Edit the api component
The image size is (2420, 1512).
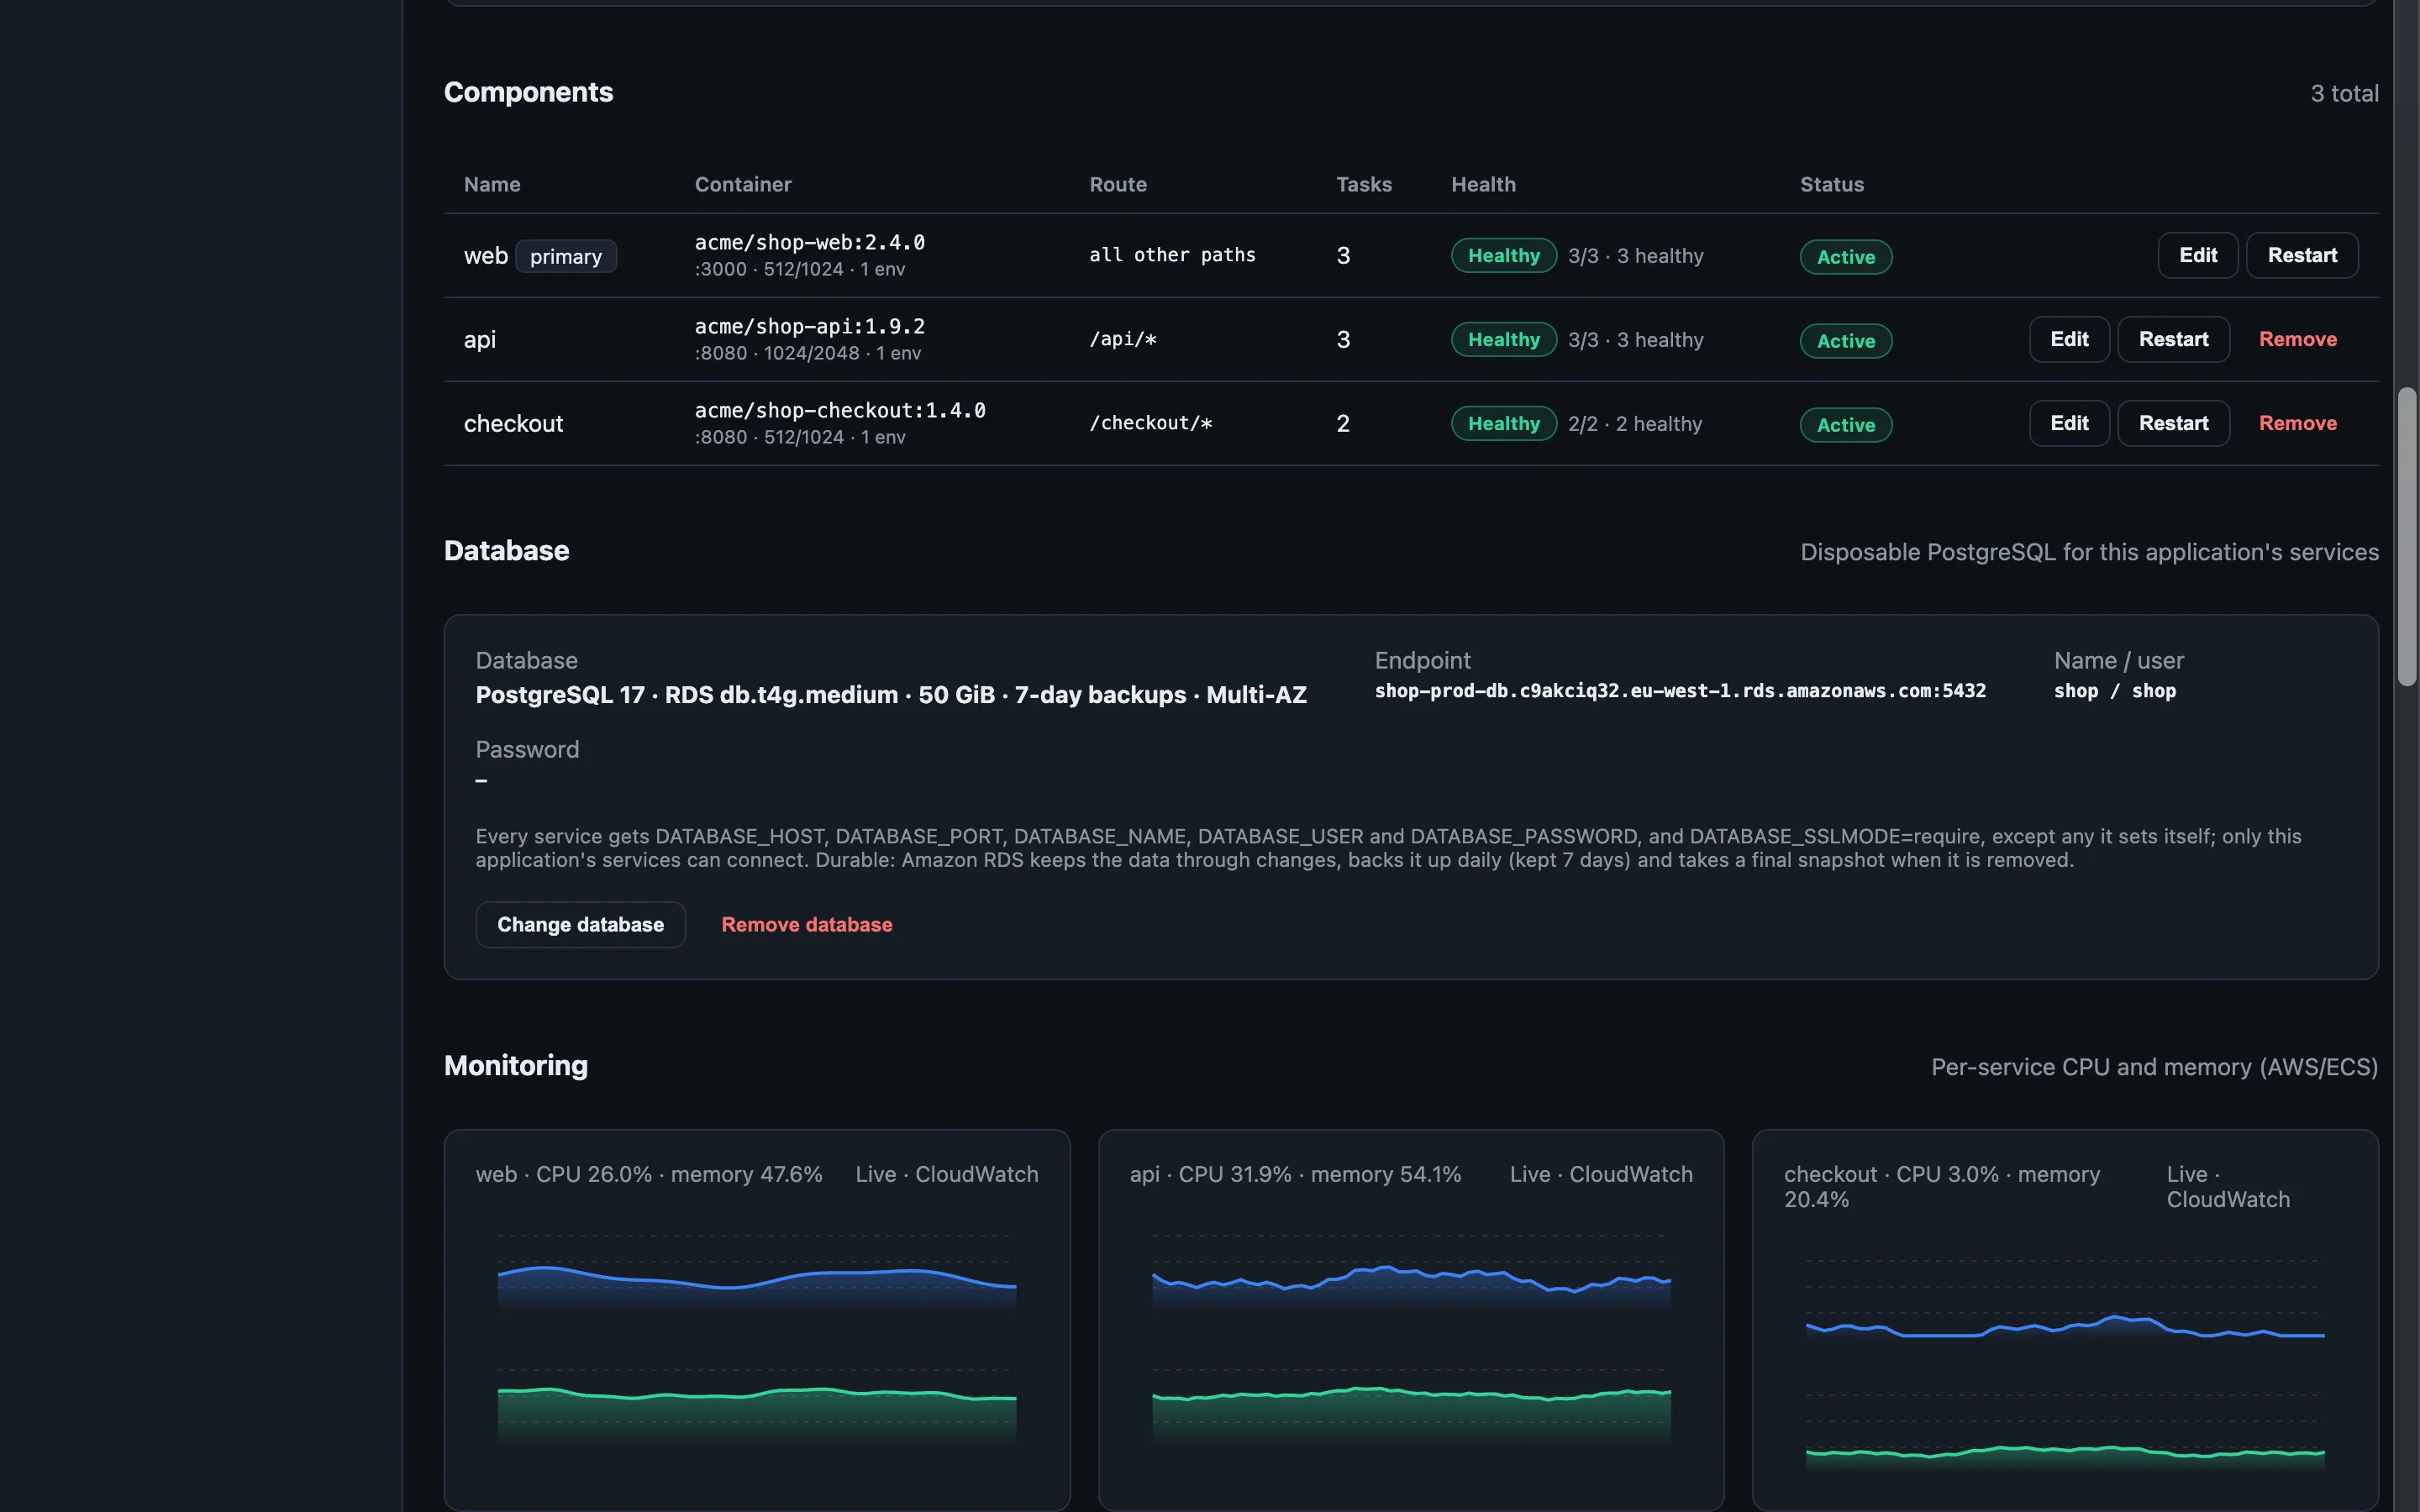2069,339
